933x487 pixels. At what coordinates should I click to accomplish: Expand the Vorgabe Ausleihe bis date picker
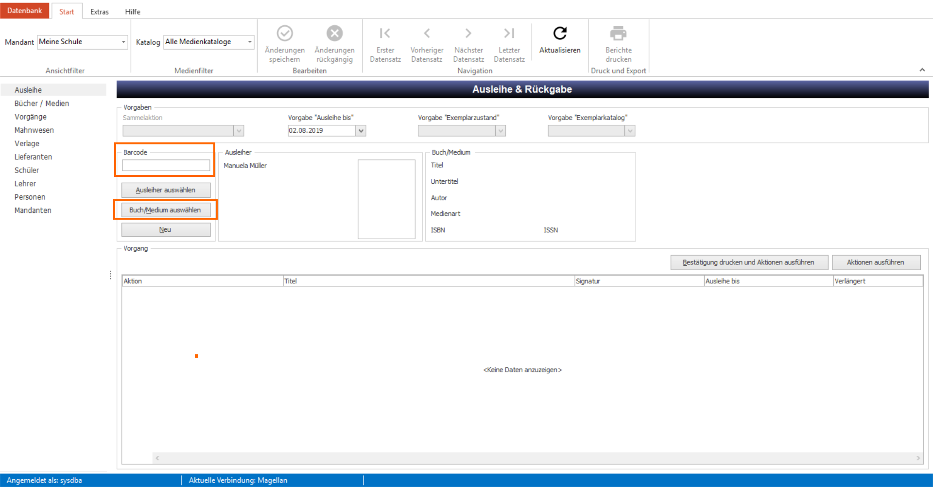point(361,131)
